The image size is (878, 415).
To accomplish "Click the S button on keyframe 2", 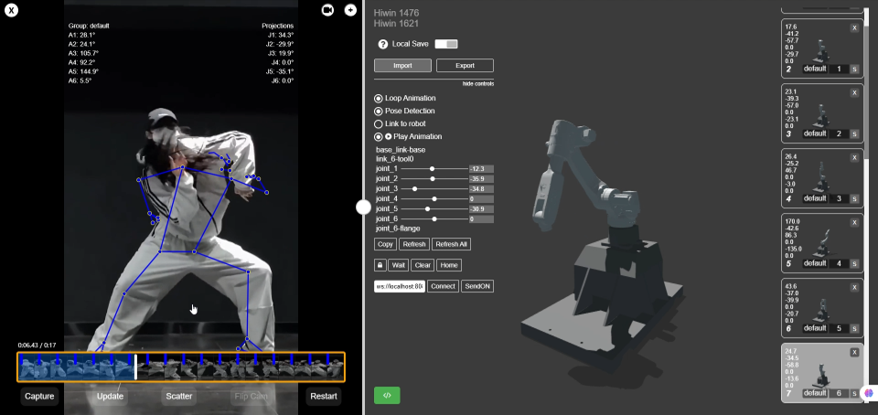I will (854, 69).
